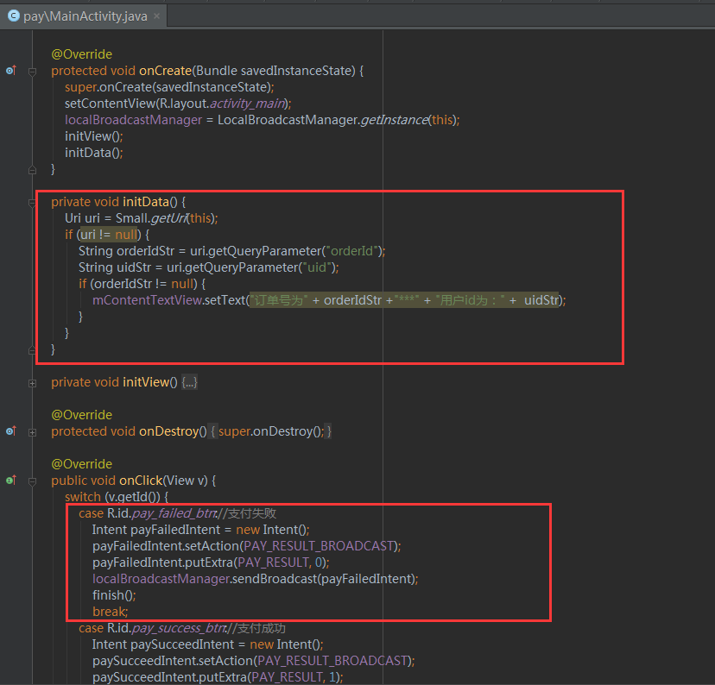Click the {...} placeholder after initView()
The height and width of the screenshot is (685, 715).
coord(189,382)
